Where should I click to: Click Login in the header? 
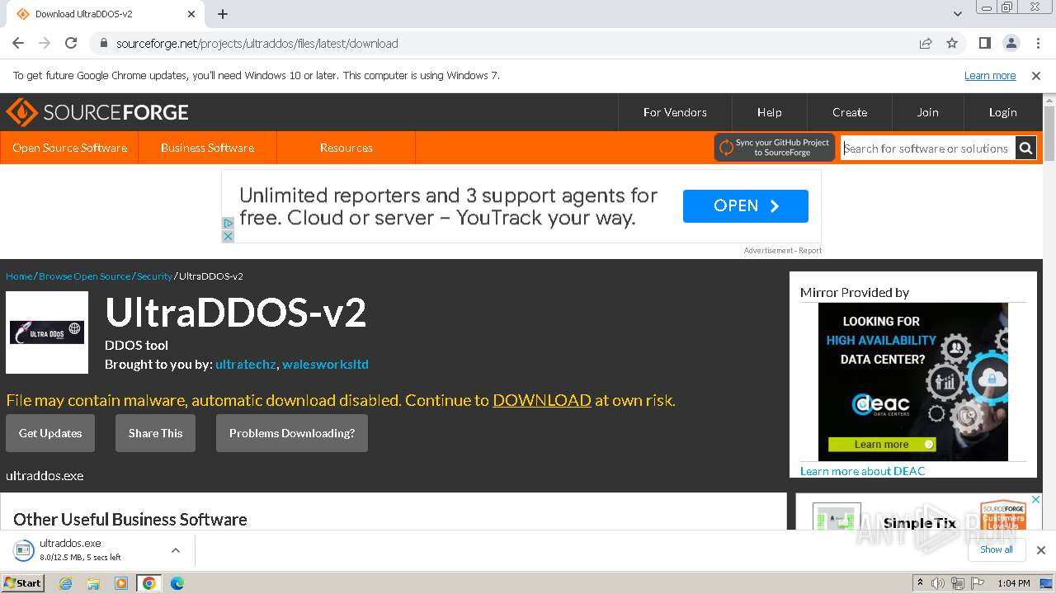pos(1002,112)
